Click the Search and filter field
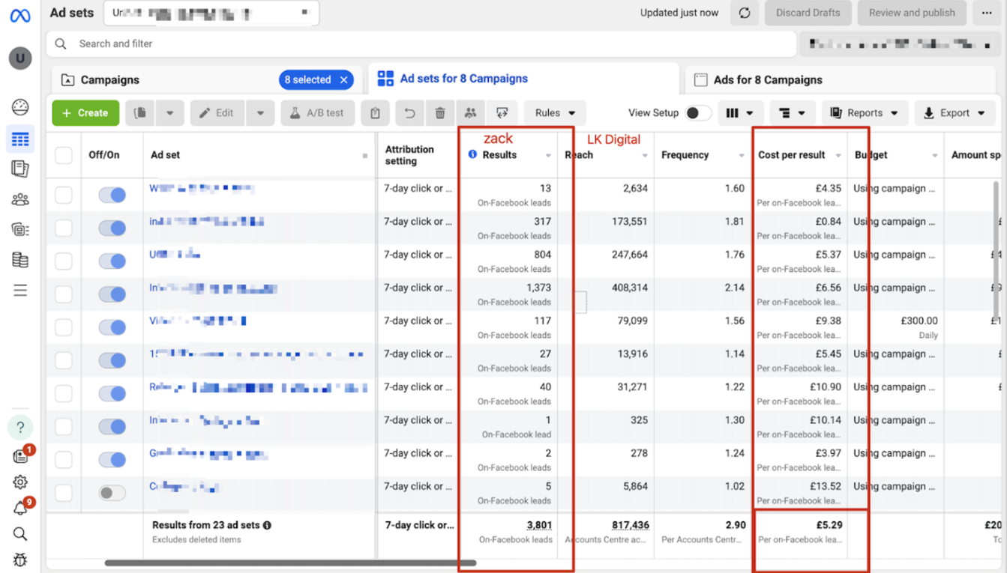Viewport: 1007px width, 573px height. click(x=421, y=43)
